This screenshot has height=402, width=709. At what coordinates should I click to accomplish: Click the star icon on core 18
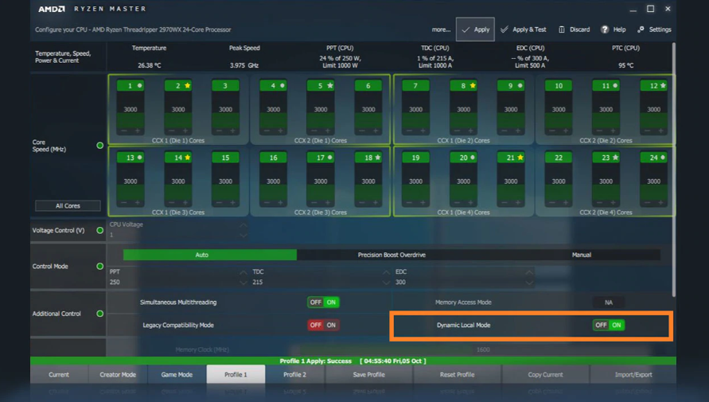[x=377, y=158]
